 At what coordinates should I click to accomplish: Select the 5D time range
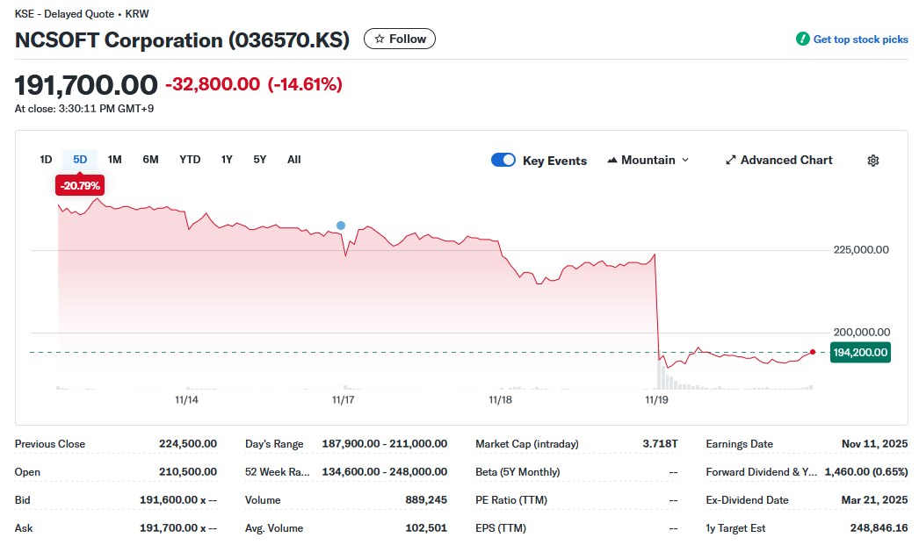80,159
